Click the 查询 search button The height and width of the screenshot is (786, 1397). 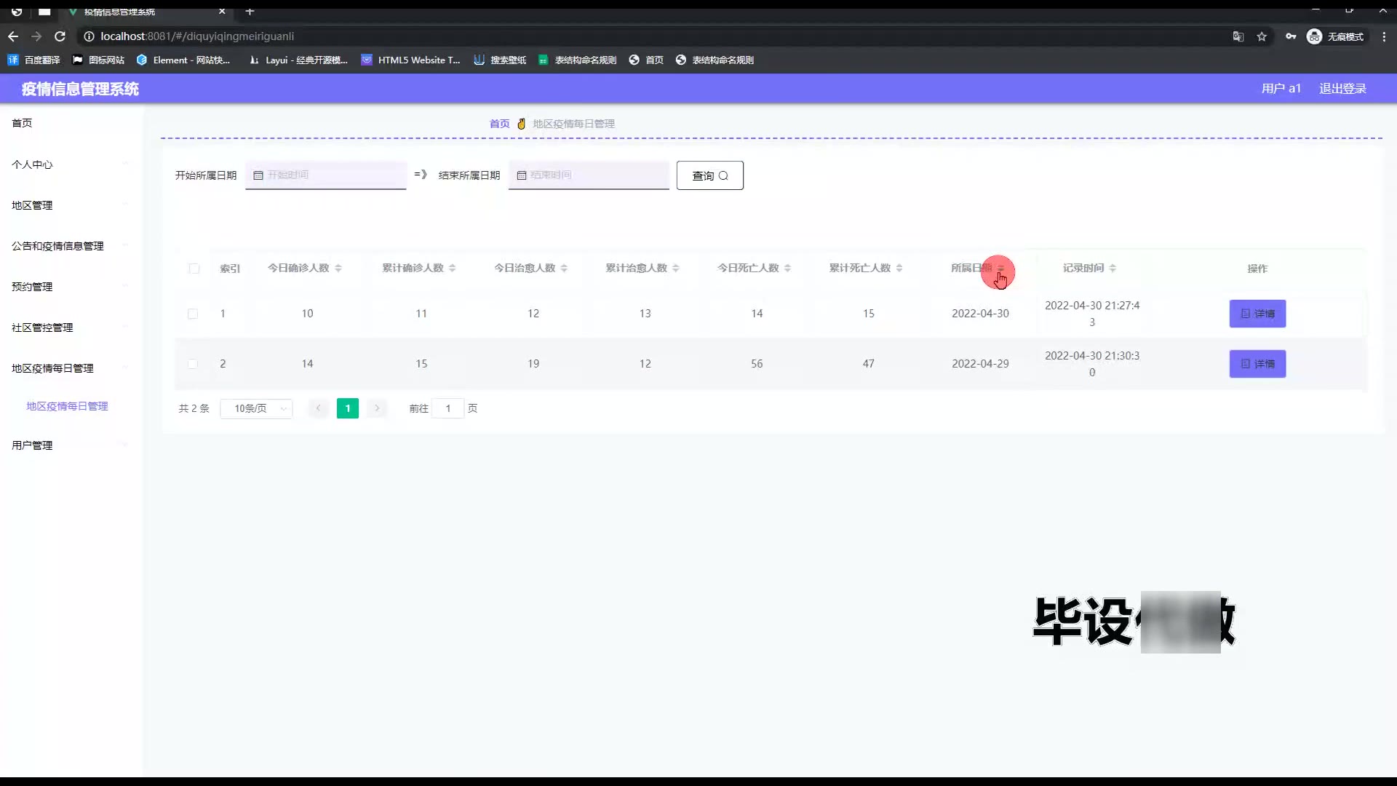pos(709,175)
